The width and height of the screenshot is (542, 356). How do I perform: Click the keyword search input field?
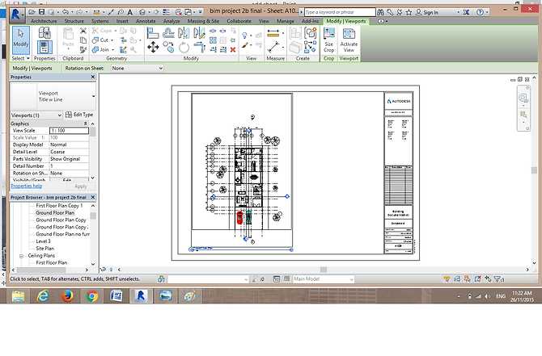pos(340,12)
